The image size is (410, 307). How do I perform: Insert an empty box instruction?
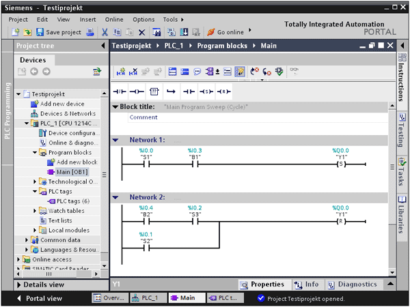pos(154,91)
